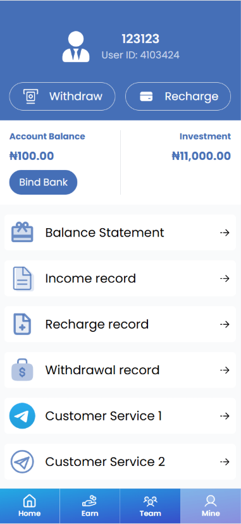Viewport: 241px width, 524px height.
Task: Click the Telegram icon for Customer Service 1
Action: pyautogui.click(x=22, y=416)
